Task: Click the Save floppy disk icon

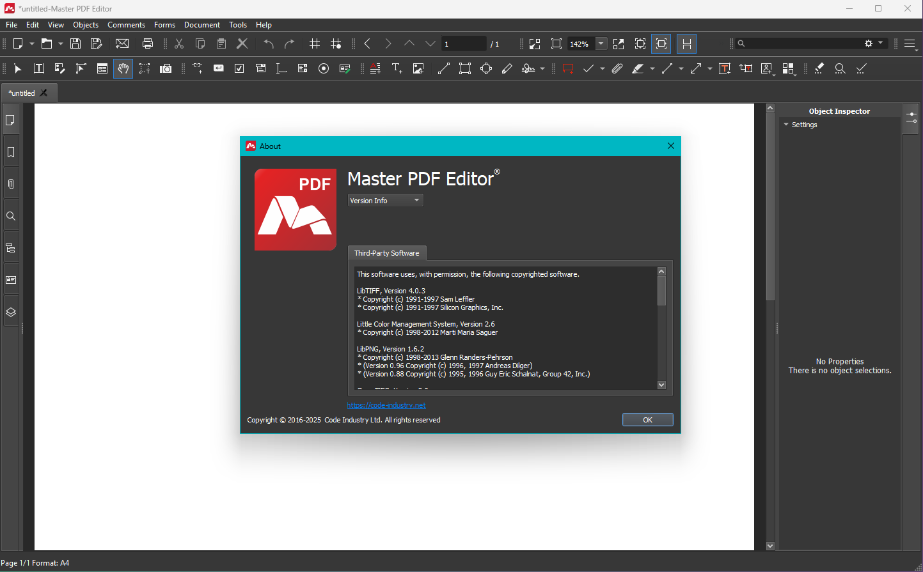Action: 75,43
